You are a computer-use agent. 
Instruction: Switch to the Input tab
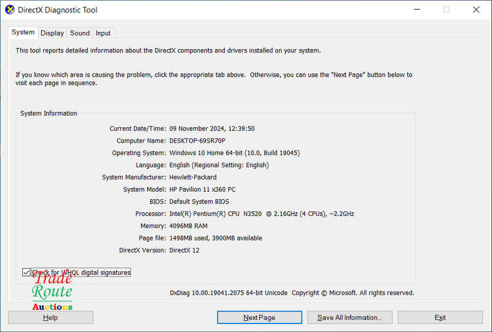103,33
